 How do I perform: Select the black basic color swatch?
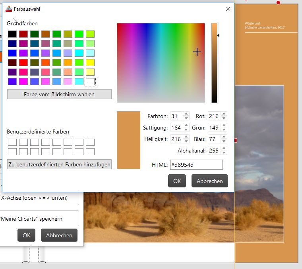[12, 34]
